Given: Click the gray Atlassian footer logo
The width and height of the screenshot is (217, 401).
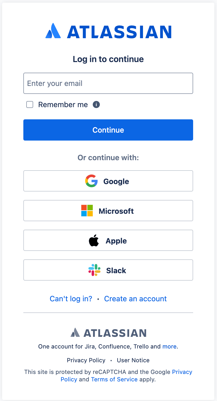Looking at the screenshot, I should (x=108, y=333).
